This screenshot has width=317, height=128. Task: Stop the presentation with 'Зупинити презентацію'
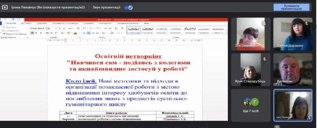coord(291,7)
